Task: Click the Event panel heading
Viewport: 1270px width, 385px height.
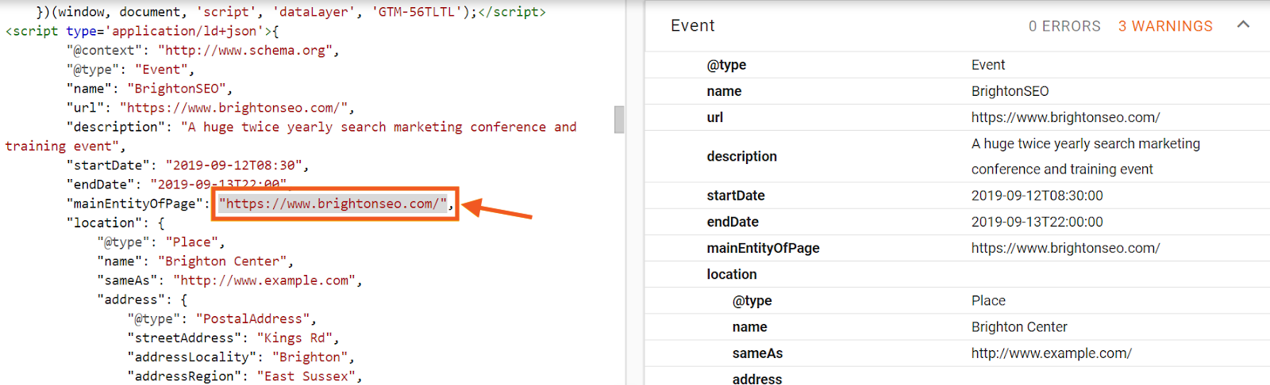Action: [692, 25]
